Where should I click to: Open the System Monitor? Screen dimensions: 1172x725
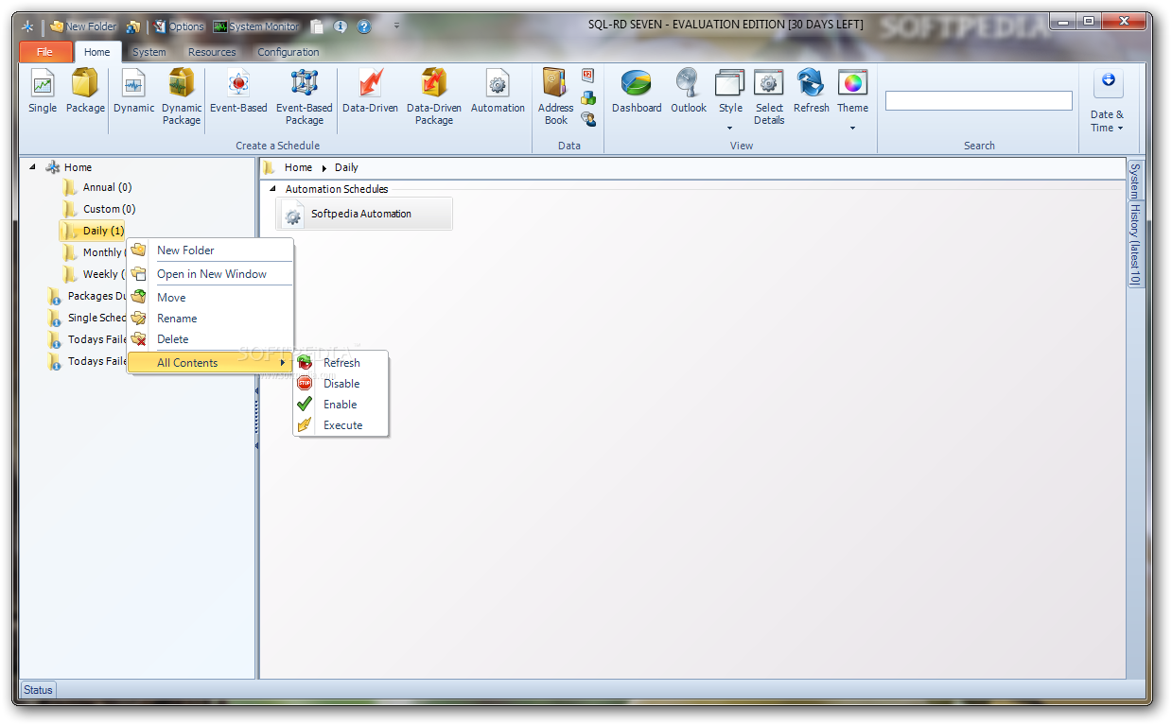pyautogui.click(x=255, y=26)
